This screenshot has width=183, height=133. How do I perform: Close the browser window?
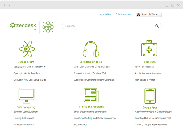pyautogui.click(x=178, y=5)
